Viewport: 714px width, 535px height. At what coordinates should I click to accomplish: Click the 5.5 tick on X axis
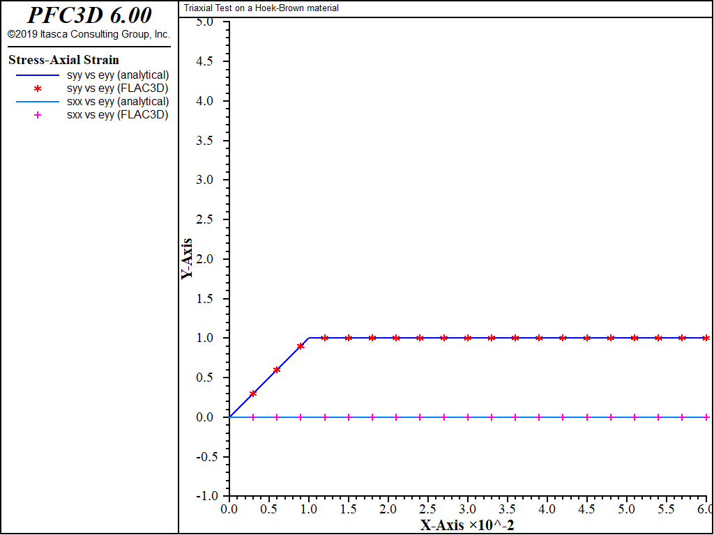666,508
